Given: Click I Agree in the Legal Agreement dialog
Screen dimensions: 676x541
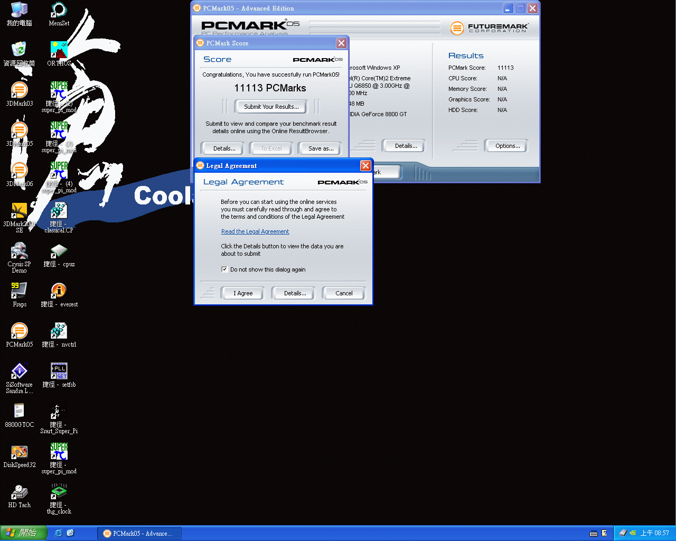Looking at the screenshot, I should pos(243,293).
